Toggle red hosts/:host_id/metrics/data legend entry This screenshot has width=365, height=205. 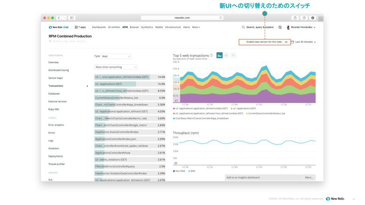[208, 114]
